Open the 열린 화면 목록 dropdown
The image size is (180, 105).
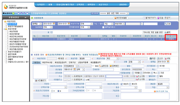[x=128, y=13]
